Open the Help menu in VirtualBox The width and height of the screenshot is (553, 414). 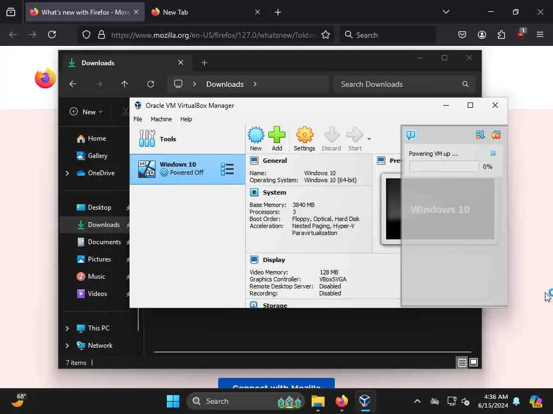point(186,119)
